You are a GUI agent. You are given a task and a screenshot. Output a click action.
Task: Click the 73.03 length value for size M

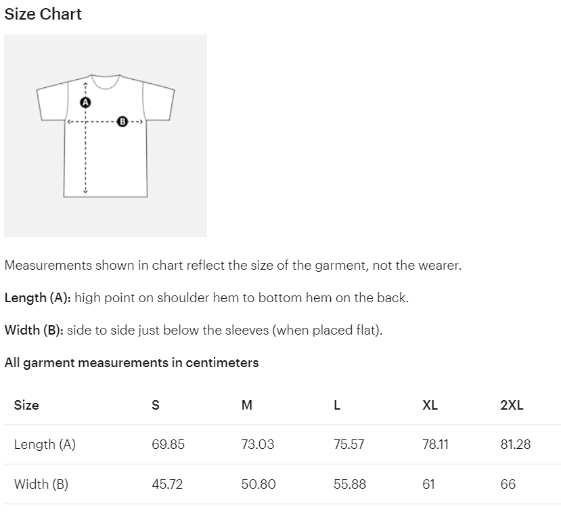tap(258, 445)
